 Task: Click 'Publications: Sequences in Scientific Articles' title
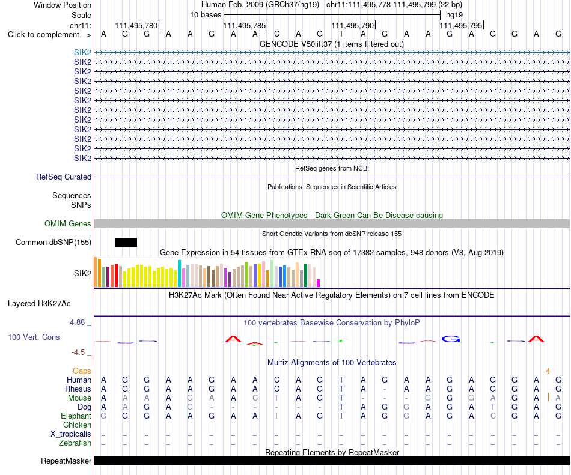[332, 187]
